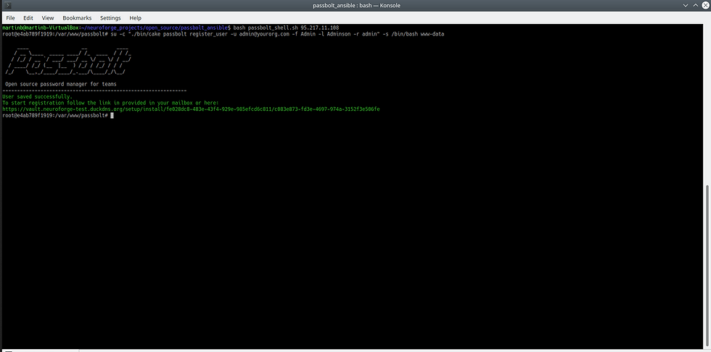Image resolution: width=711 pixels, height=352 pixels.
Task: Maximize the Konsole window
Action: click(x=694, y=5)
